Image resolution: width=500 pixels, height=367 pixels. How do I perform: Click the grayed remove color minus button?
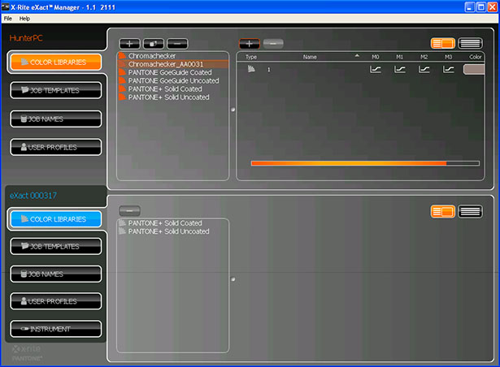tap(273, 44)
